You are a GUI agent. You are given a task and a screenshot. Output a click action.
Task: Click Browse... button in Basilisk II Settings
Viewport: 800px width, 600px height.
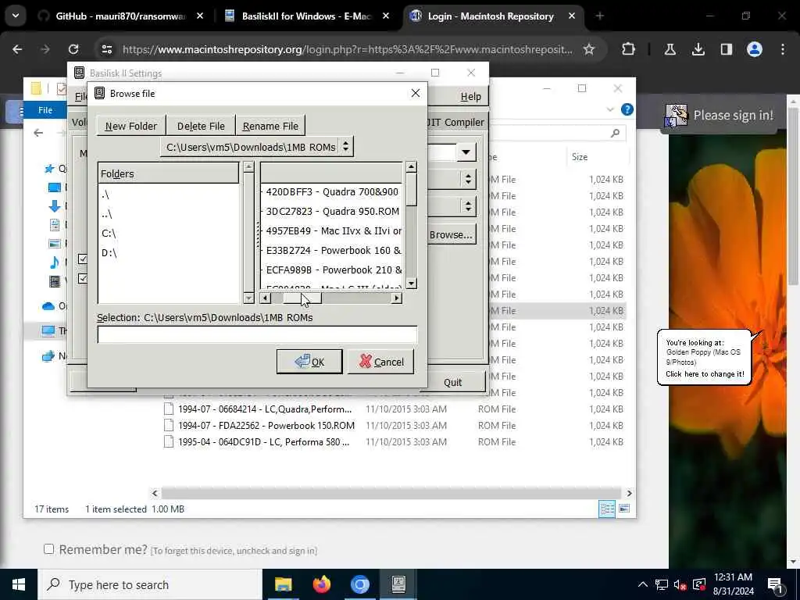coord(451,234)
